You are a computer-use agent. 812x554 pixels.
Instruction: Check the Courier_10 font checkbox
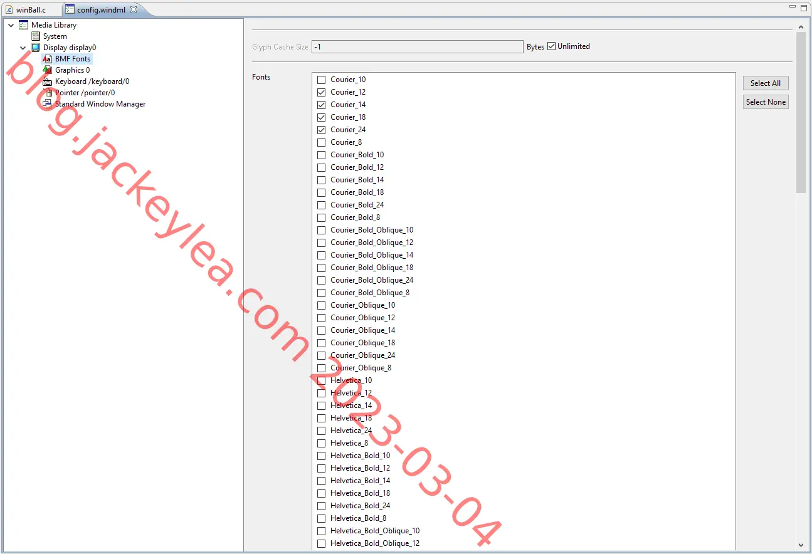click(x=322, y=80)
